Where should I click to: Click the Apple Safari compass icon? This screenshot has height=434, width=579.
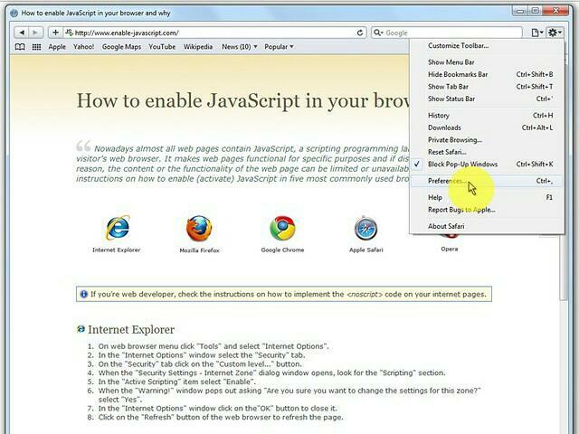coord(365,229)
